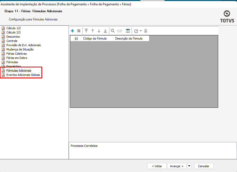
Task: Click the TOTVS logo
Action: [227, 17]
